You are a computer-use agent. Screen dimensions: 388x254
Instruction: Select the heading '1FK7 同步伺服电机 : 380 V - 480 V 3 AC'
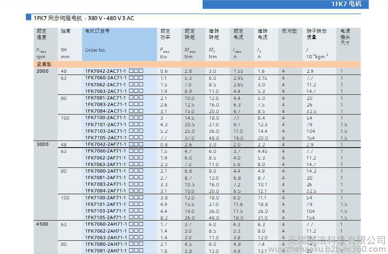point(84,18)
